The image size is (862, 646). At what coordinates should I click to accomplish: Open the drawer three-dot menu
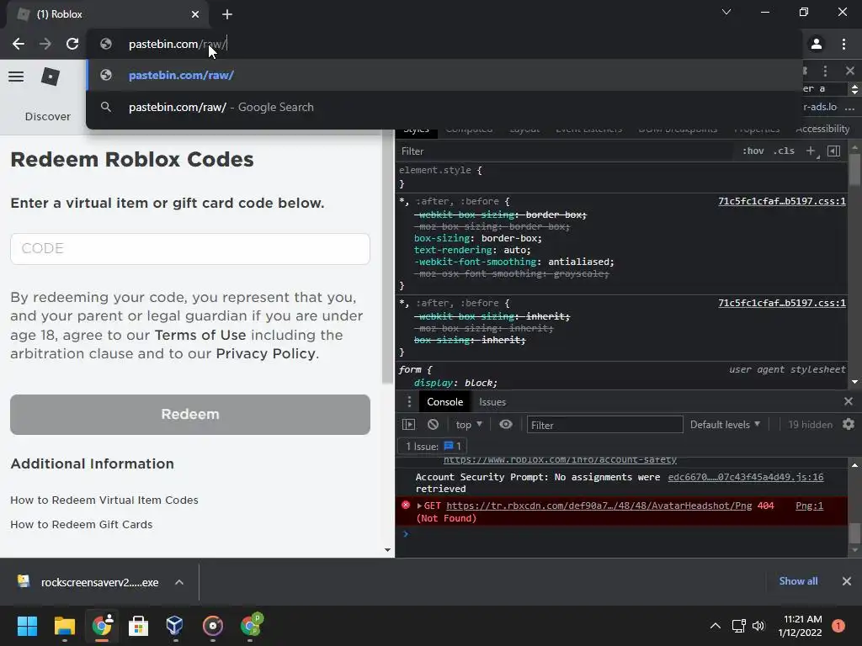(x=409, y=402)
